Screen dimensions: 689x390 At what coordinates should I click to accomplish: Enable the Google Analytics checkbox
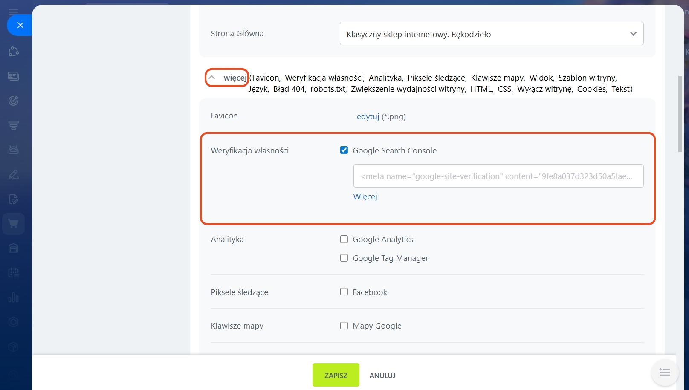click(344, 239)
